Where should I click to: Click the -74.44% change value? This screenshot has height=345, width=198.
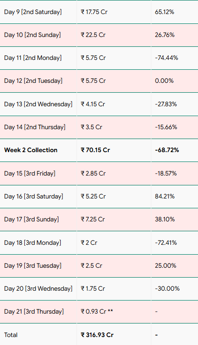coord(166,58)
